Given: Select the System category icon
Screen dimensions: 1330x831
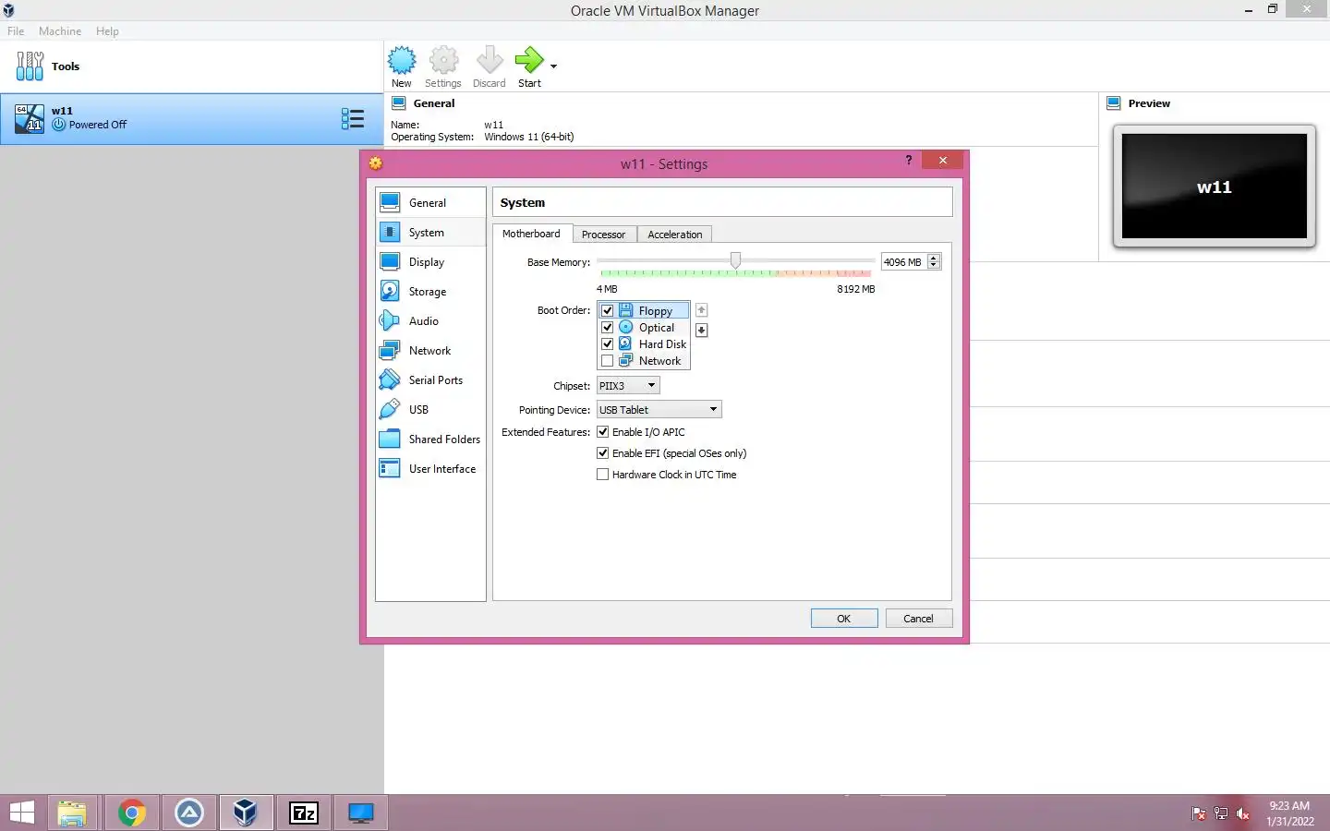Looking at the screenshot, I should click(x=390, y=232).
